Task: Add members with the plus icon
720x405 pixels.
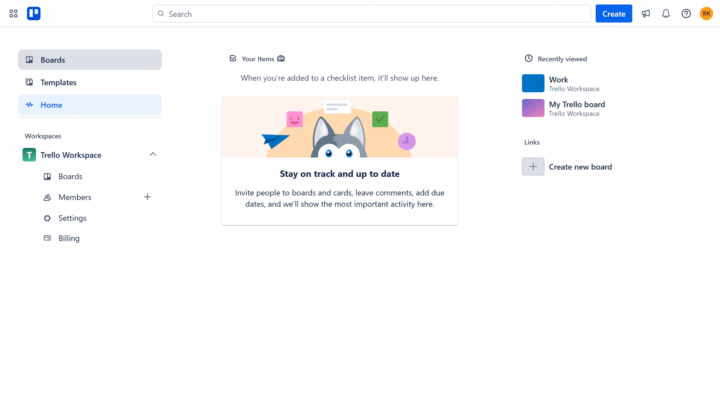Action: coord(147,197)
